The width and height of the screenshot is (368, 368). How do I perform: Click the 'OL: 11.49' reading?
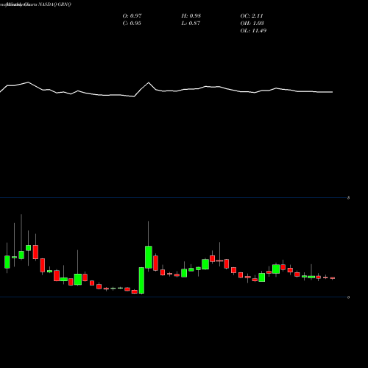253,31
